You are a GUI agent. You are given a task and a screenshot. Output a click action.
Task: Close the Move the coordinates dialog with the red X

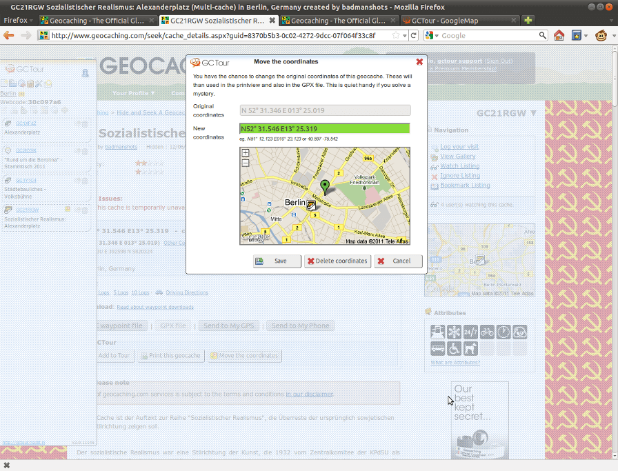pos(419,62)
